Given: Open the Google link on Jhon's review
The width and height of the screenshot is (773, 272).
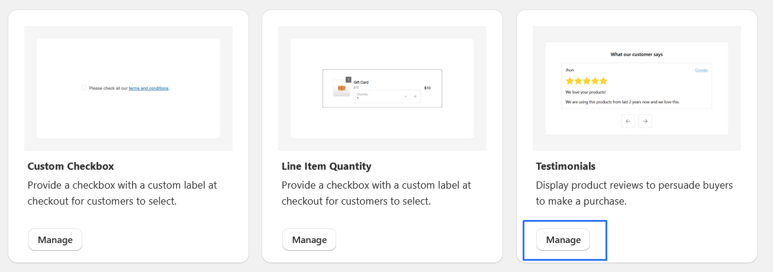Looking at the screenshot, I should [x=701, y=70].
